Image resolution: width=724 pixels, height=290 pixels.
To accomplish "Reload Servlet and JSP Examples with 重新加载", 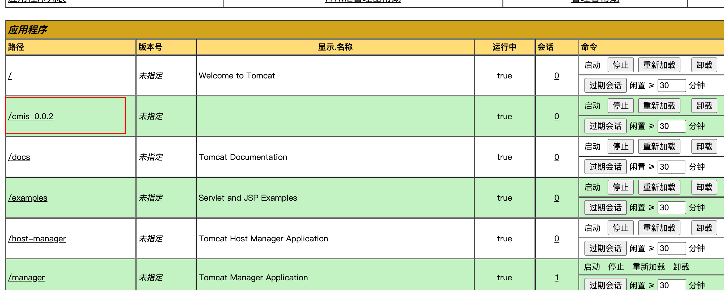I will pyautogui.click(x=659, y=187).
